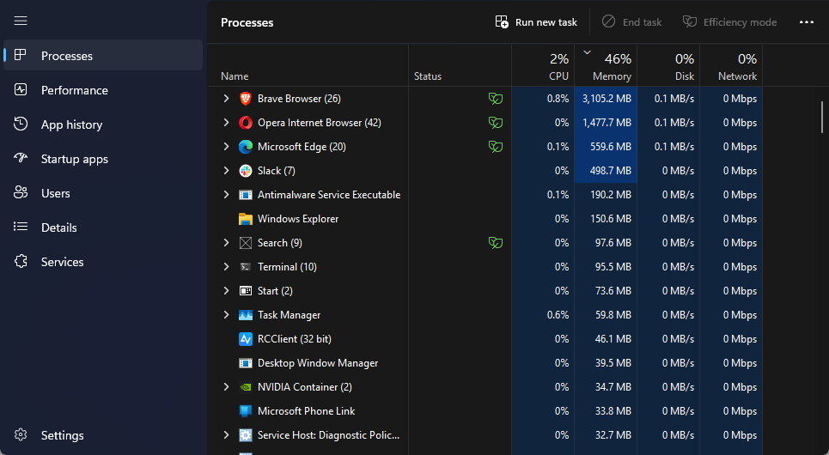Expand Antimalware Service Executable row

pos(226,195)
